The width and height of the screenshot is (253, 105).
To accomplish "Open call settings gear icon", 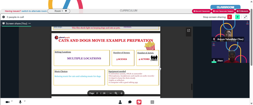I will [x=4, y=17].
